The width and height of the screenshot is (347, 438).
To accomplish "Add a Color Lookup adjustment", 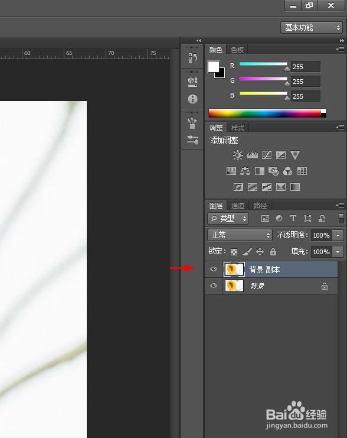I will click(x=302, y=171).
